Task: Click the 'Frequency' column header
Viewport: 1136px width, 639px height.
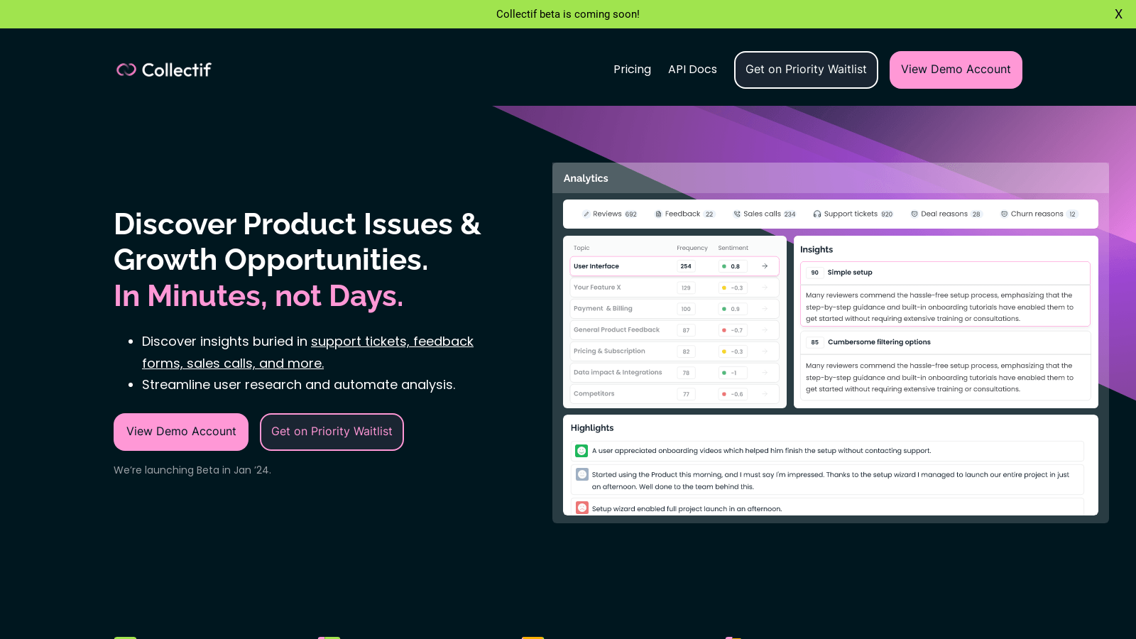Action: (x=692, y=248)
